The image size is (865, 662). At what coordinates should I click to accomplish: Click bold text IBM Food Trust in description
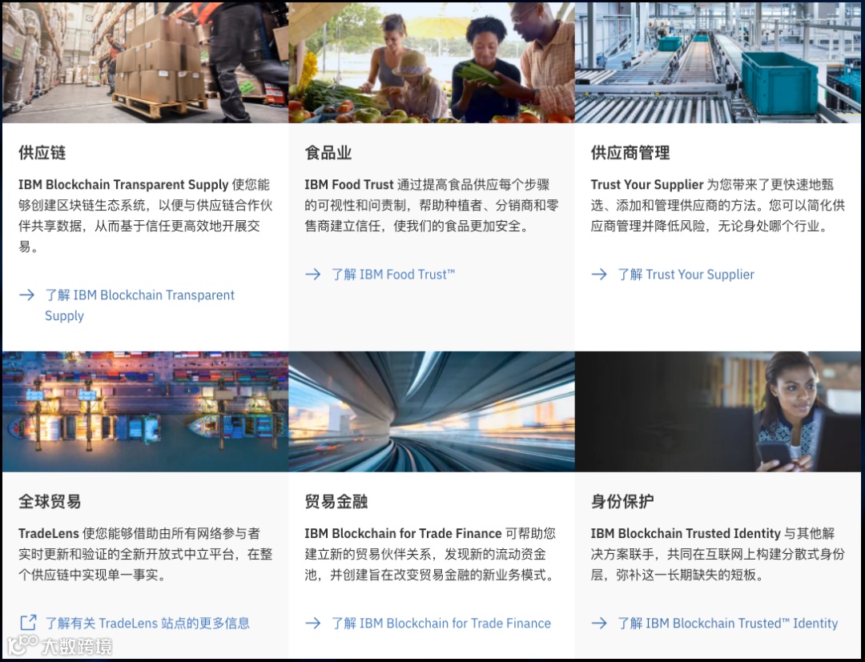tap(349, 185)
